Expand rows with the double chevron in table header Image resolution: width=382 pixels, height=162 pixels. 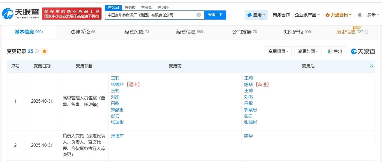coord(372,66)
